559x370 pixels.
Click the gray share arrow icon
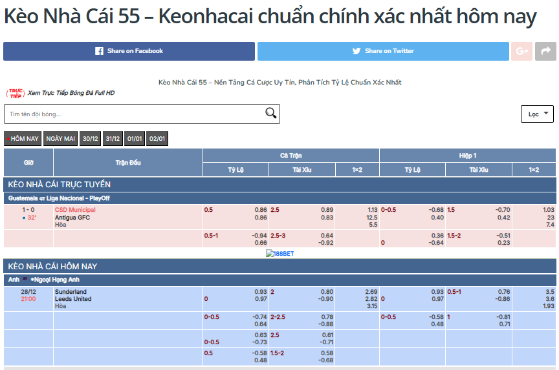pyautogui.click(x=545, y=51)
